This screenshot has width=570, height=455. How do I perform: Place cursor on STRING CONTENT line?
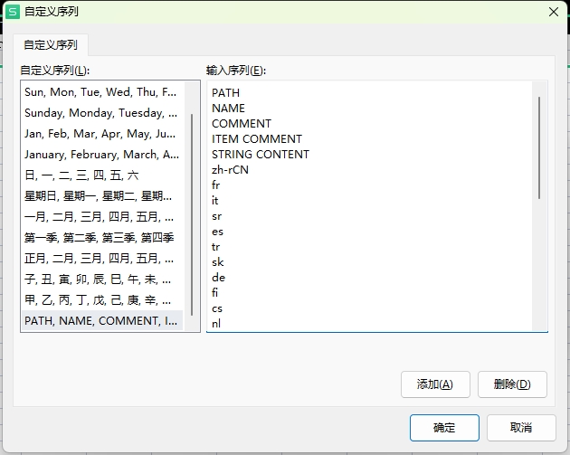click(261, 155)
